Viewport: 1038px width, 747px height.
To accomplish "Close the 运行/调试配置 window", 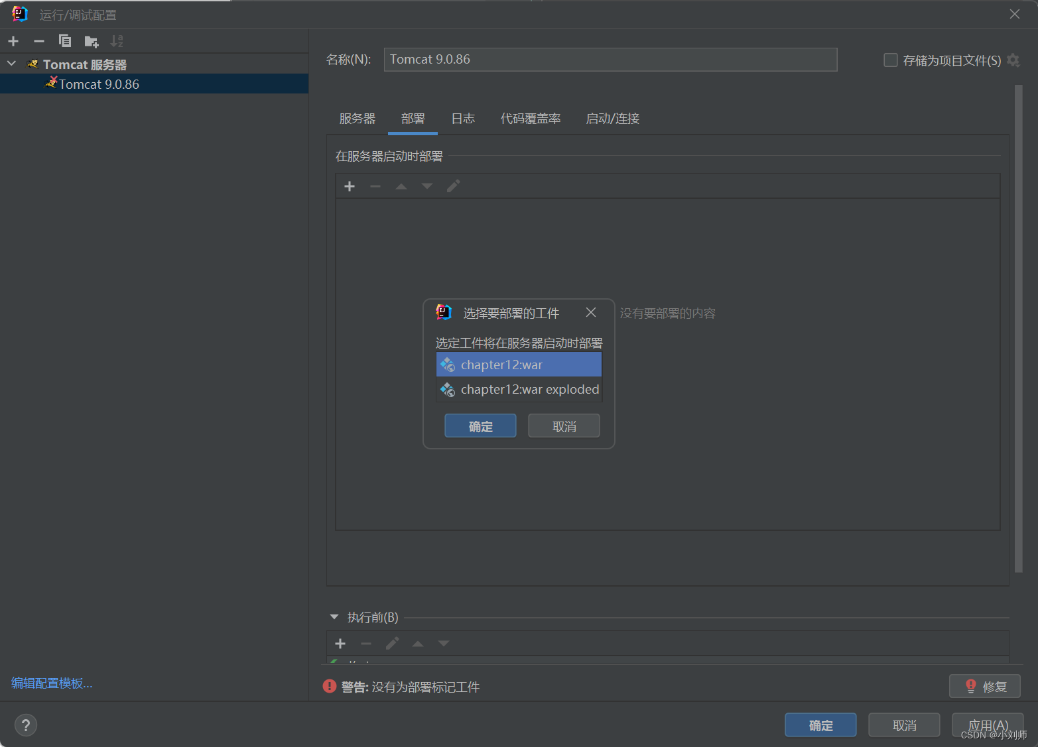I will [x=1015, y=14].
